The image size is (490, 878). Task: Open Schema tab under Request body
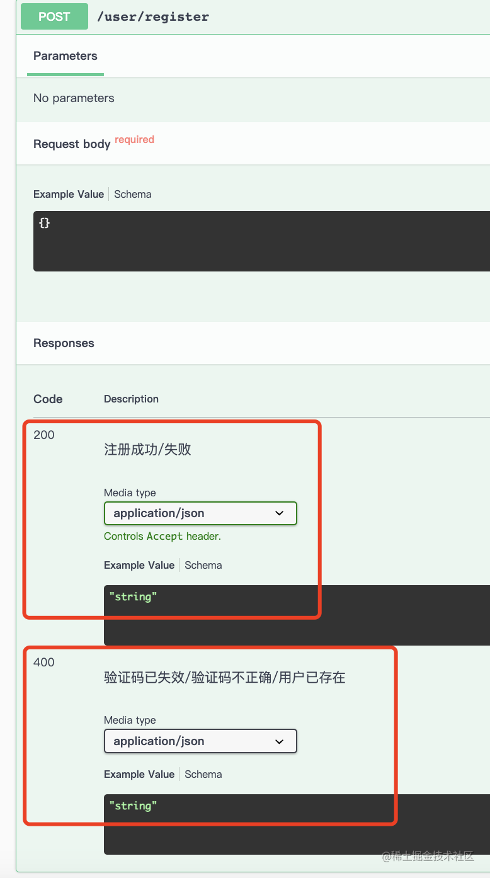click(133, 194)
